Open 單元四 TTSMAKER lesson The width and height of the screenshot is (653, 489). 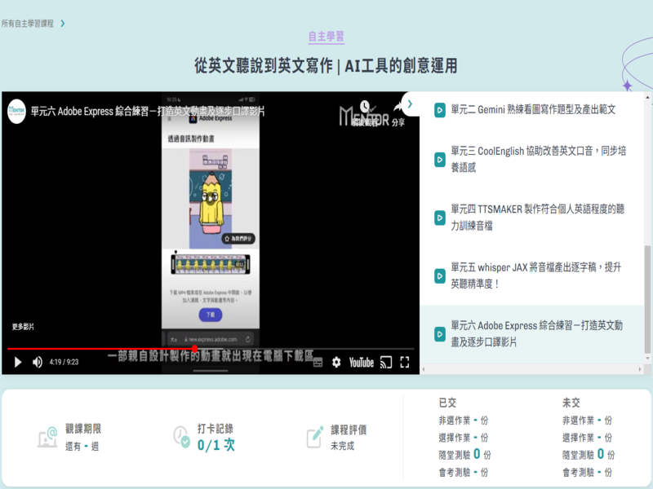538,217
